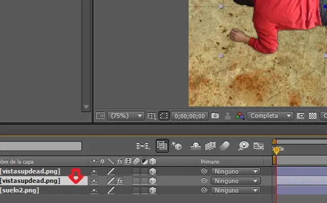Click frame blending column header icon
Viewport: 327px width, 203px height.
point(128,161)
